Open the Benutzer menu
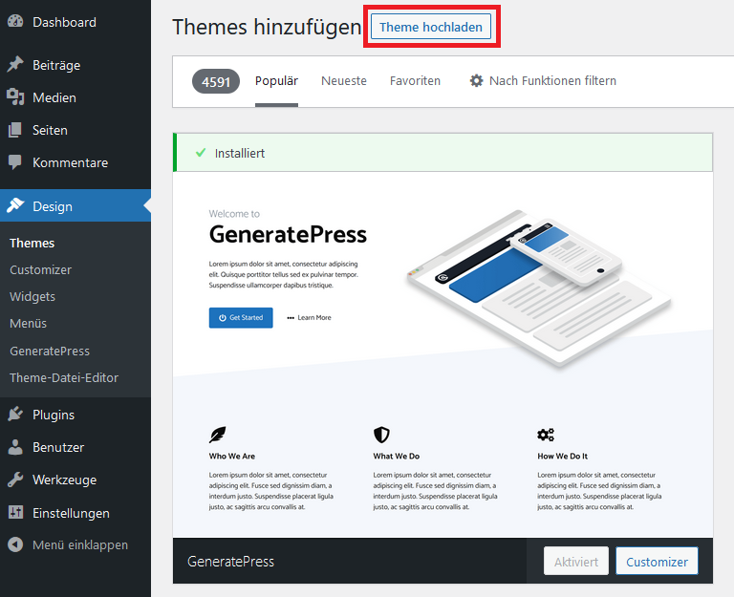 [x=76, y=447]
